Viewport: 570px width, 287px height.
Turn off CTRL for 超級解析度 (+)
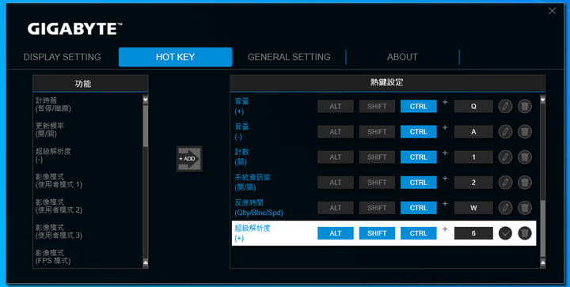tap(419, 233)
